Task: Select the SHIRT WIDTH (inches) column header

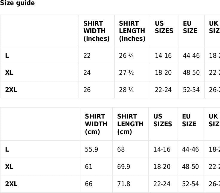Action: [x=96, y=31]
